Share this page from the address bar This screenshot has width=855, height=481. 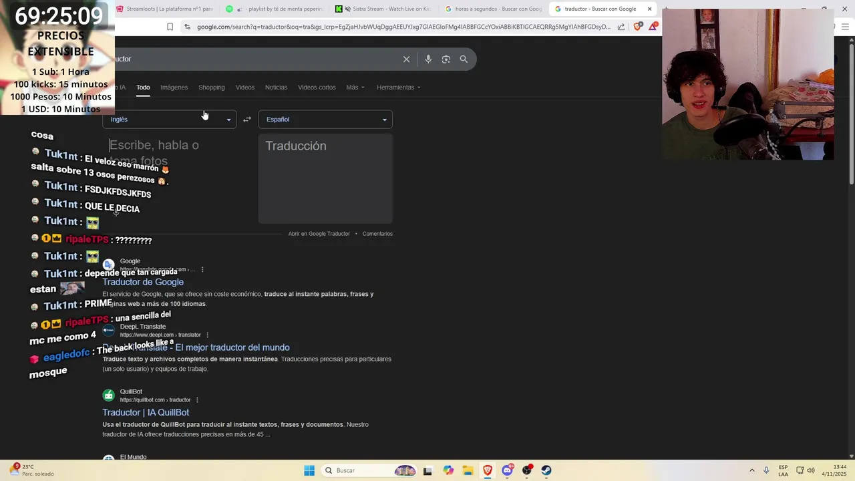pyautogui.click(x=621, y=27)
